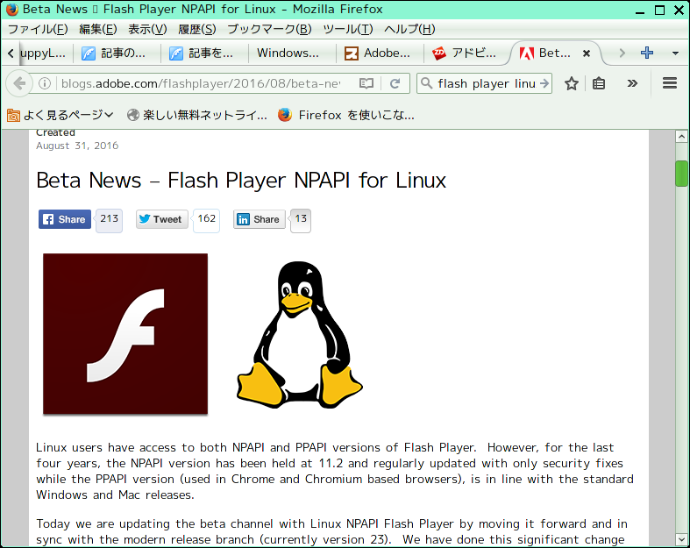
Task: Click Tweet count 162
Action: pyautogui.click(x=206, y=219)
